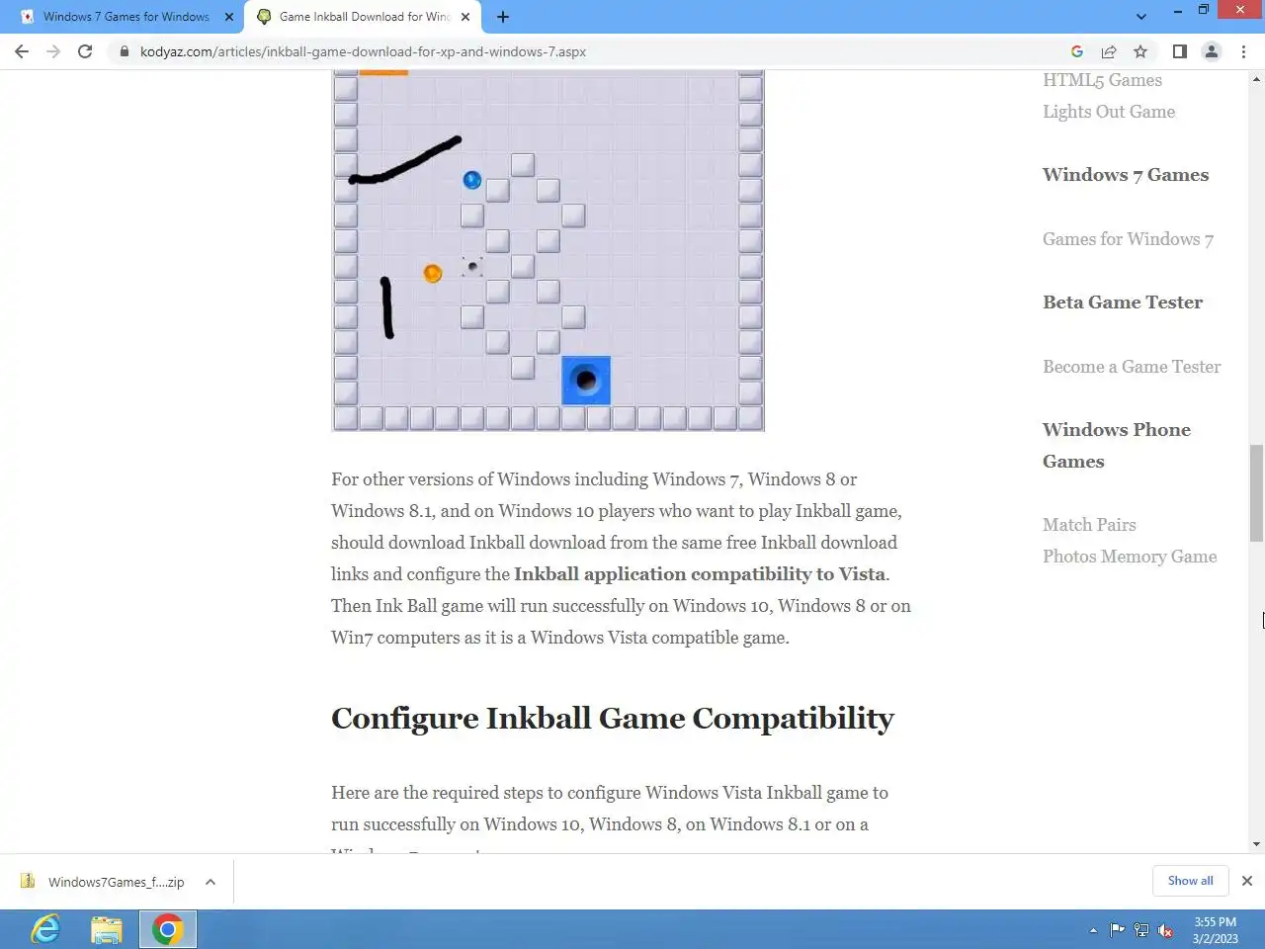Close the Game Inkball Download tab
The height and width of the screenshot is (949, 1265).
pos(465,17)
